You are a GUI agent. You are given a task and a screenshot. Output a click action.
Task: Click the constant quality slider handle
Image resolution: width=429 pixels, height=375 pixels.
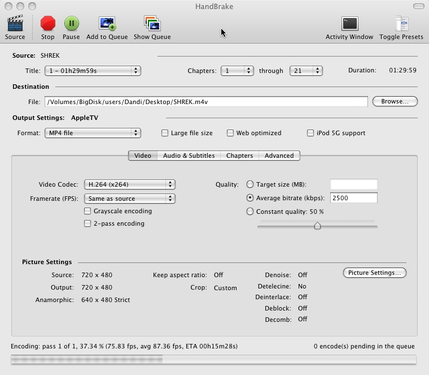click(x=317, y=225)
